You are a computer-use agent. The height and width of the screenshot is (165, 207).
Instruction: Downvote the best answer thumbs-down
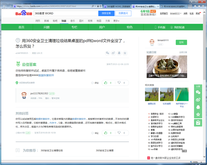[119, 83]
